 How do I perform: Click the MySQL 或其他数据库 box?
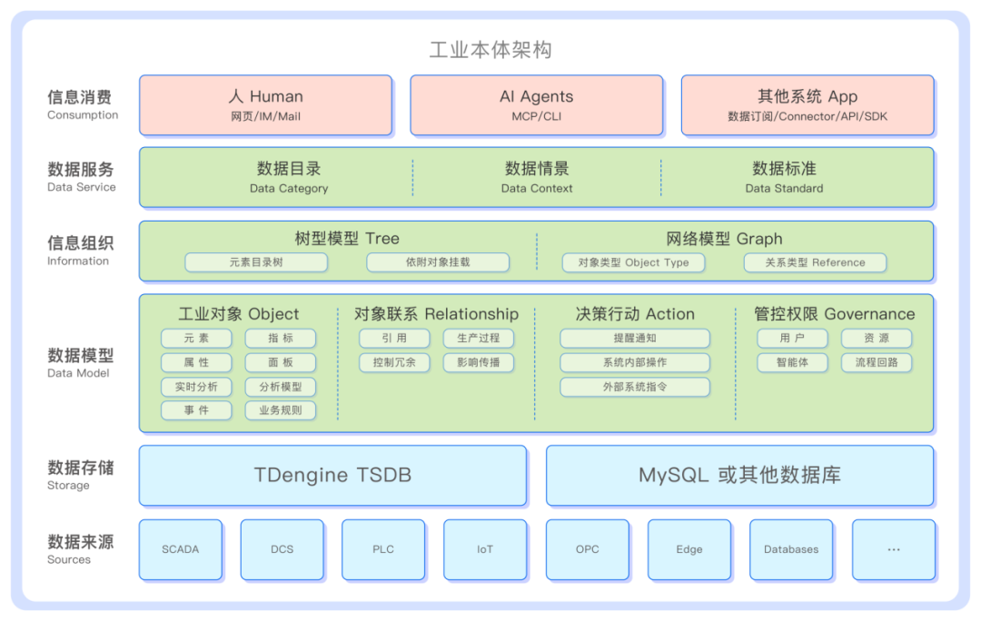[740, 476]
